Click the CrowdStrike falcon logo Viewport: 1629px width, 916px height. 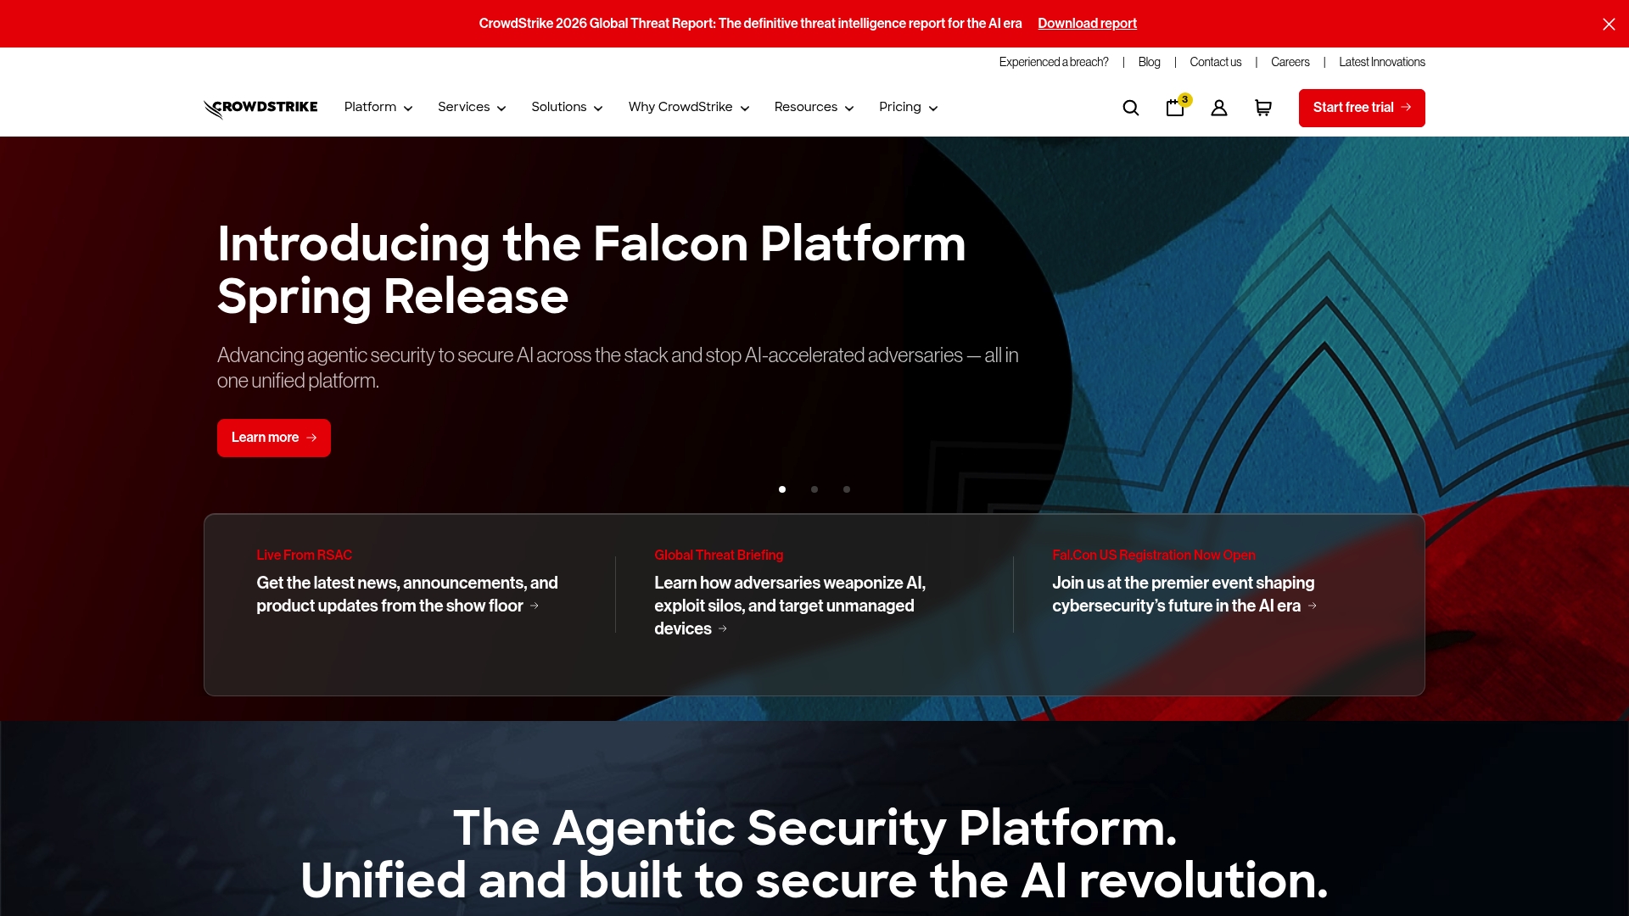(x=260, y=108)
